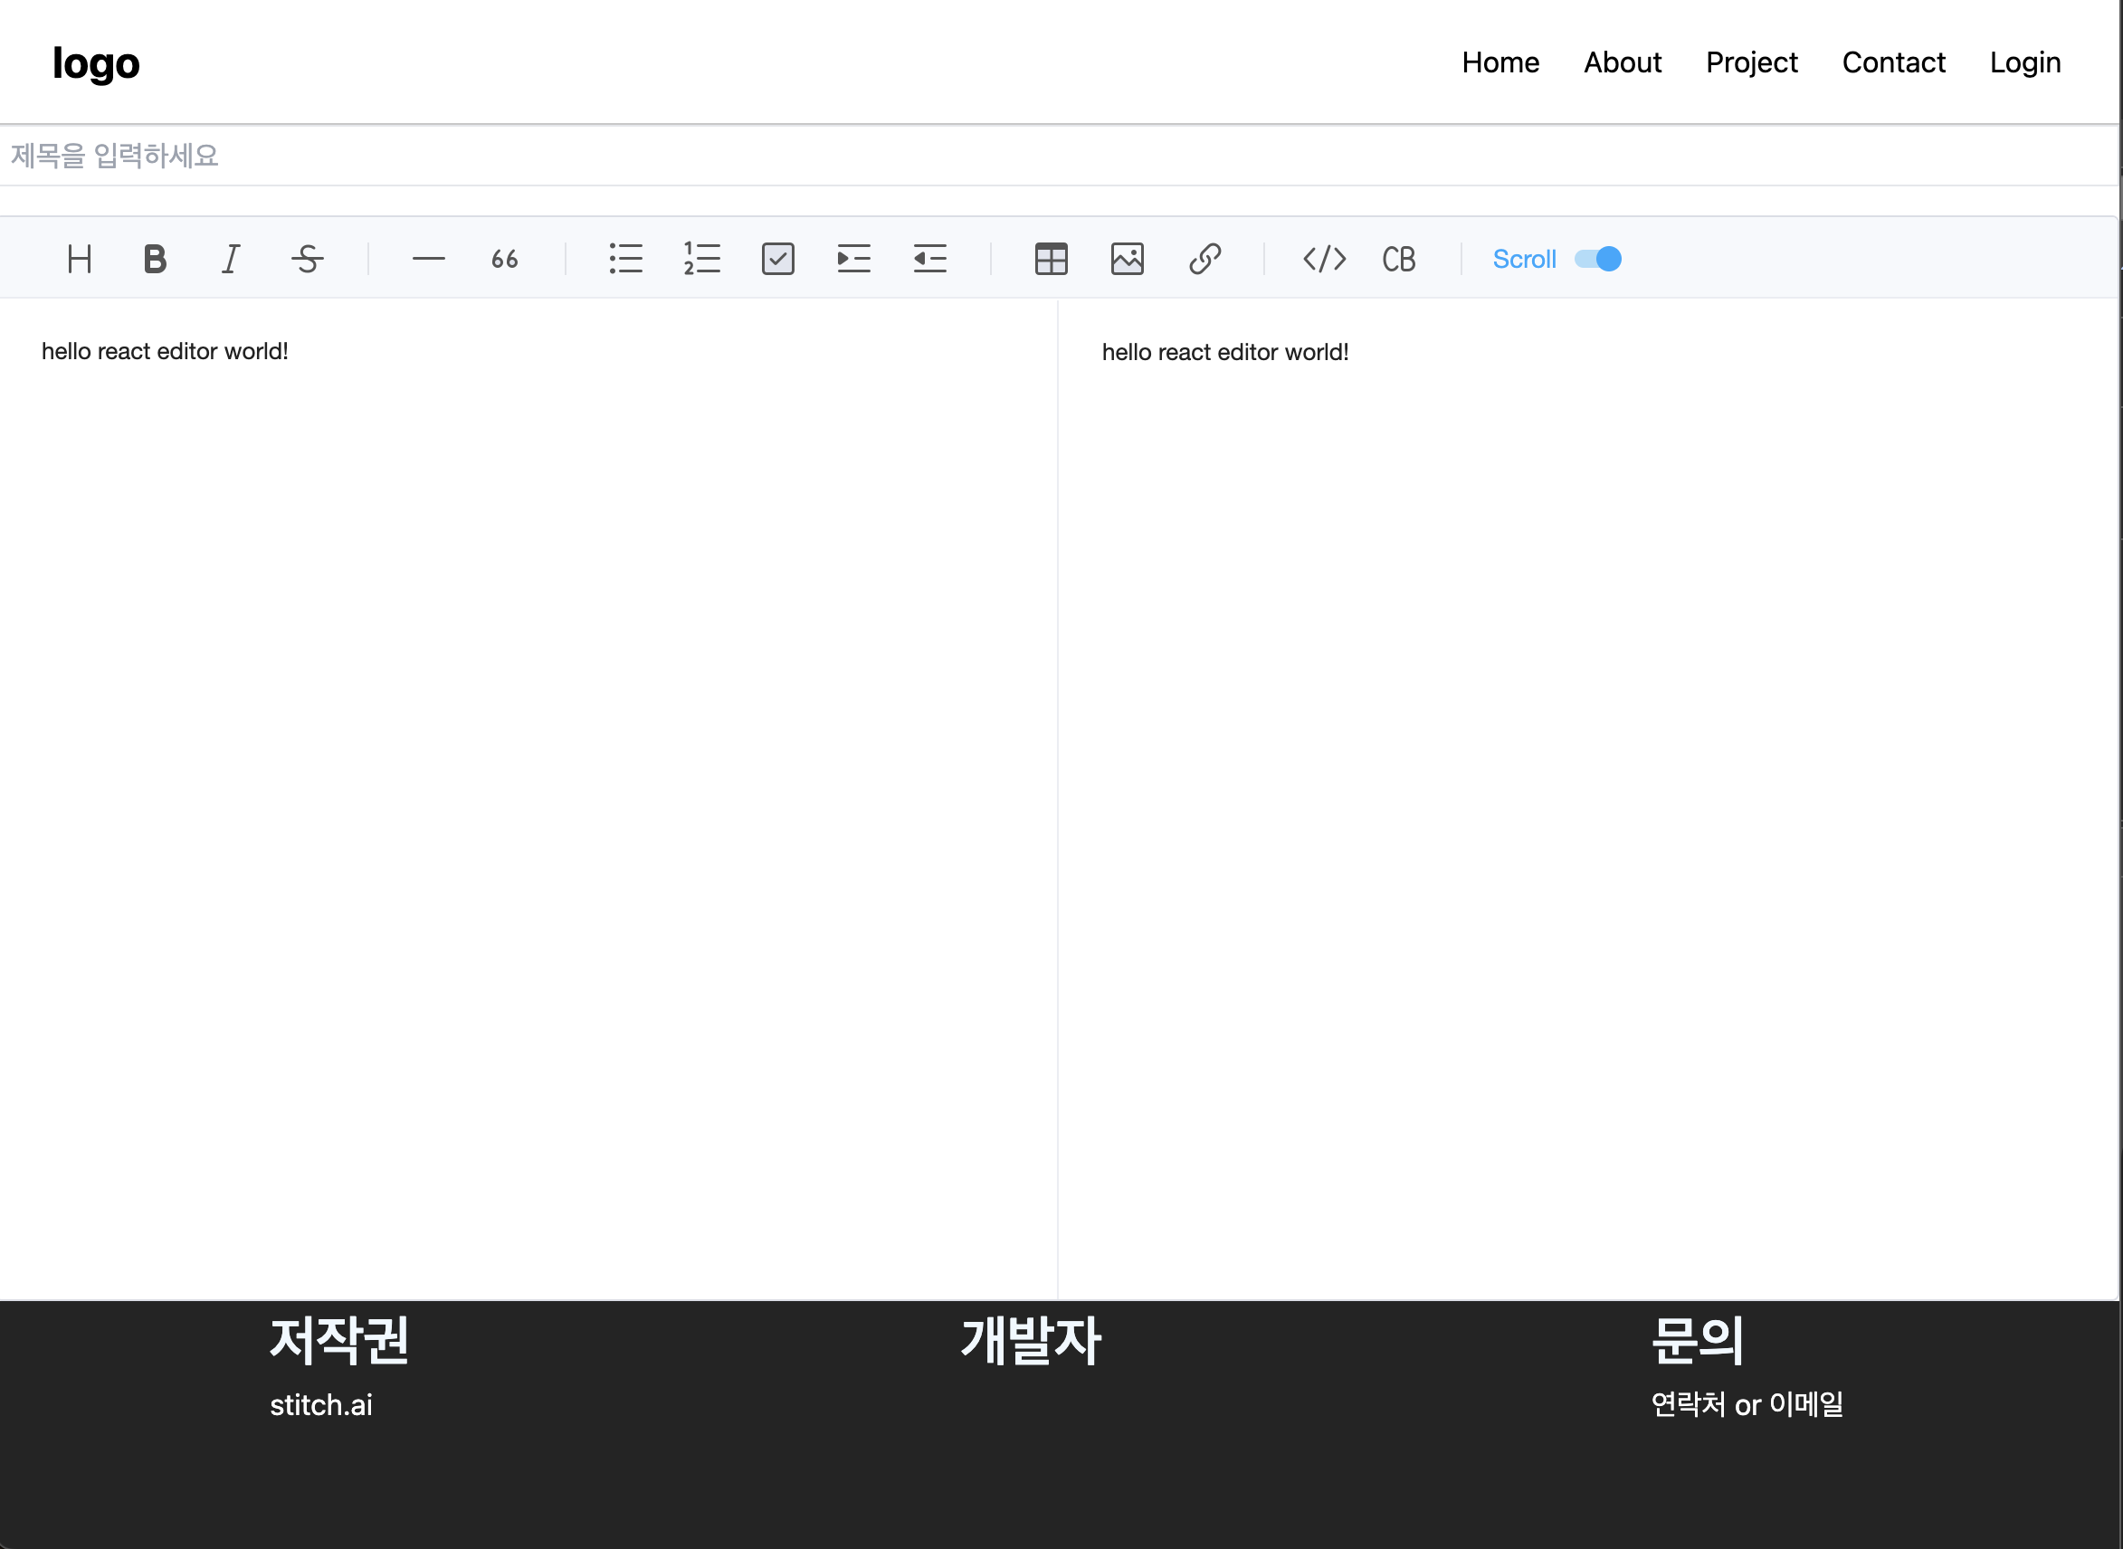Insert a task checkbox item
The height and width of the screenshot is (1549, 2123).
coord(777,259)
